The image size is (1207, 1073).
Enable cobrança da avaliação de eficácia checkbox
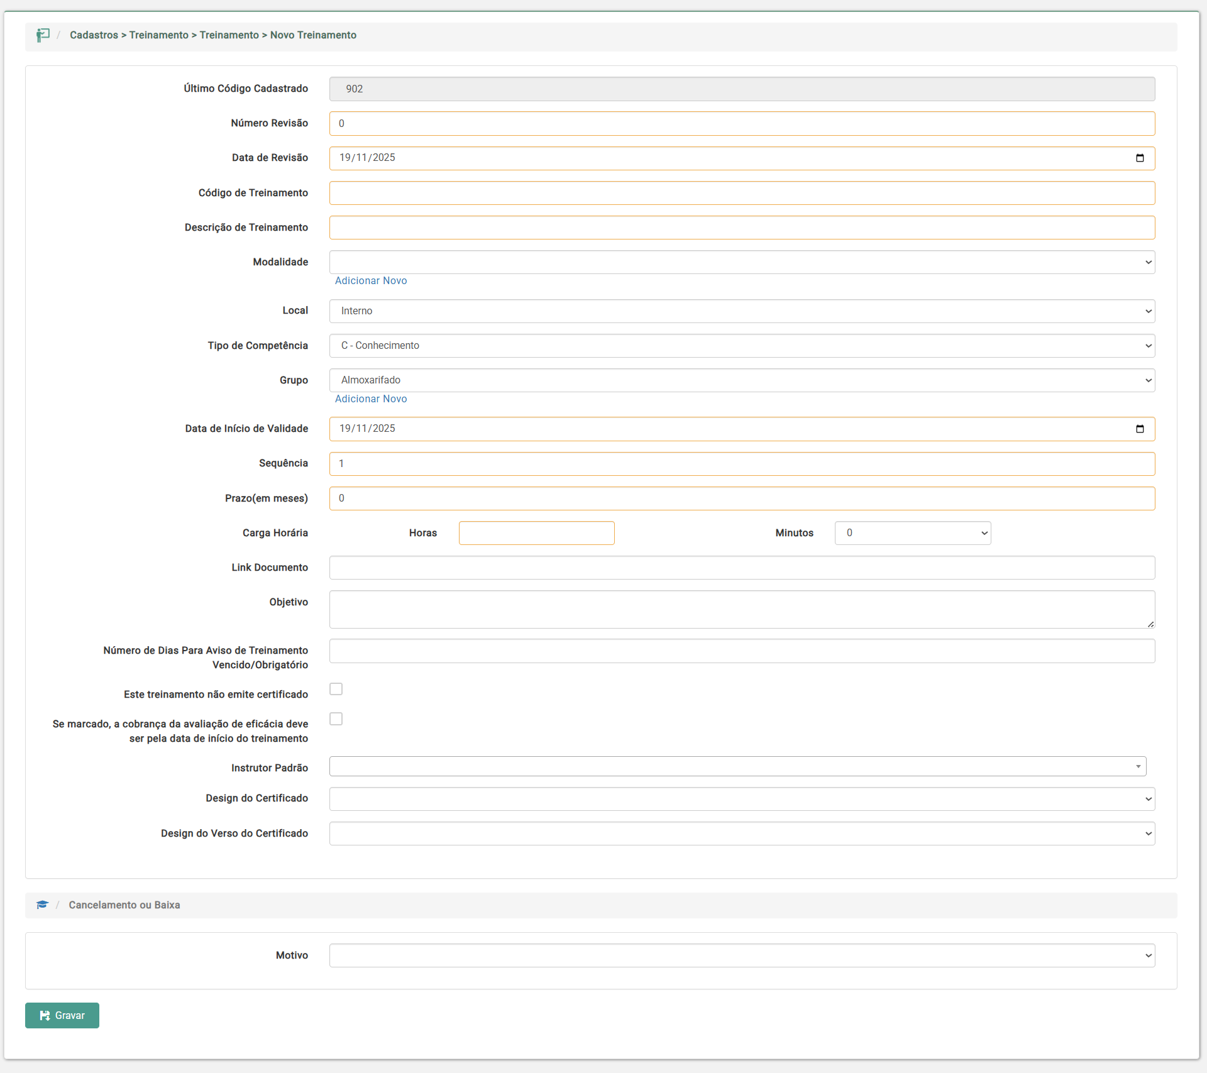click(x=336, y=719)
